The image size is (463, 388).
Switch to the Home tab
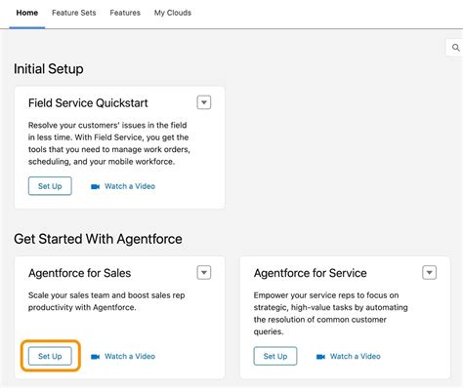pos(27,13)
